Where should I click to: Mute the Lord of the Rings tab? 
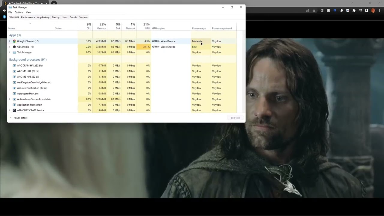tap(42, 3)
